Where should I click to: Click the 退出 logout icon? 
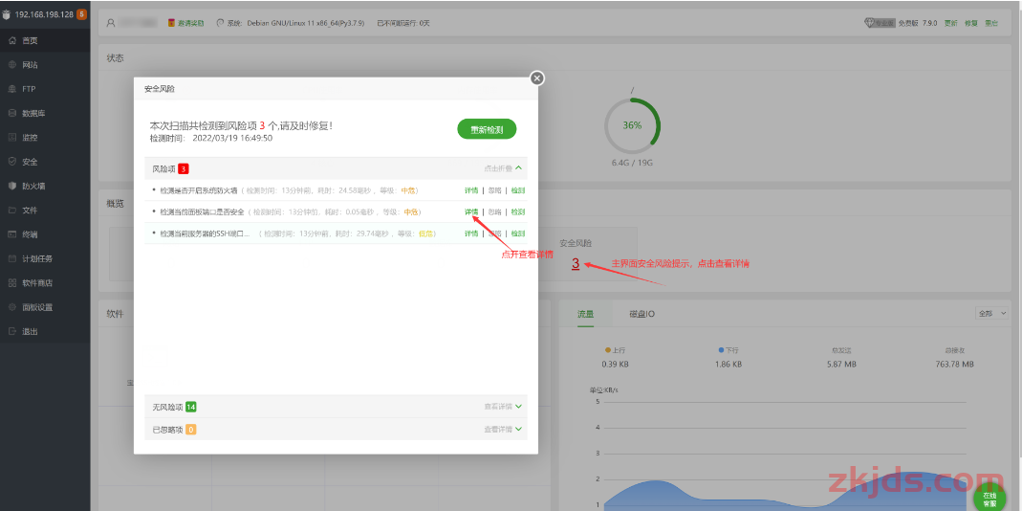(11, 331)
